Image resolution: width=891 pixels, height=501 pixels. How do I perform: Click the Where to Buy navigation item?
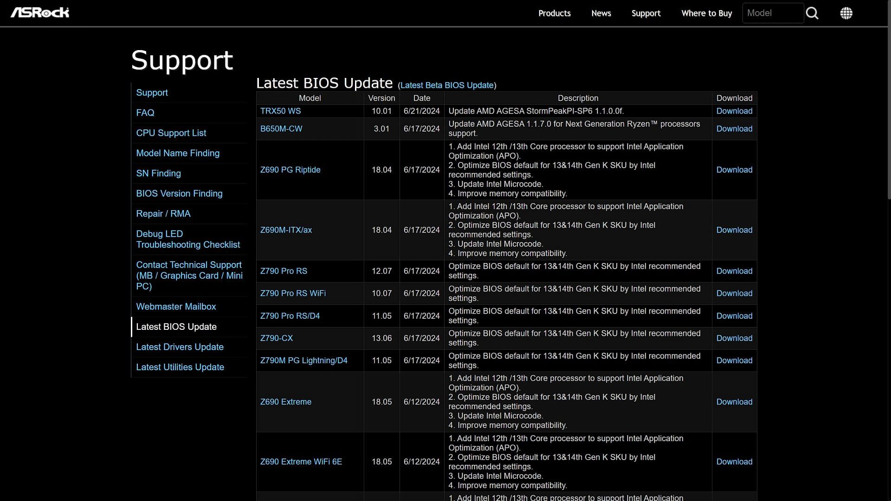[x=707, y=13]
